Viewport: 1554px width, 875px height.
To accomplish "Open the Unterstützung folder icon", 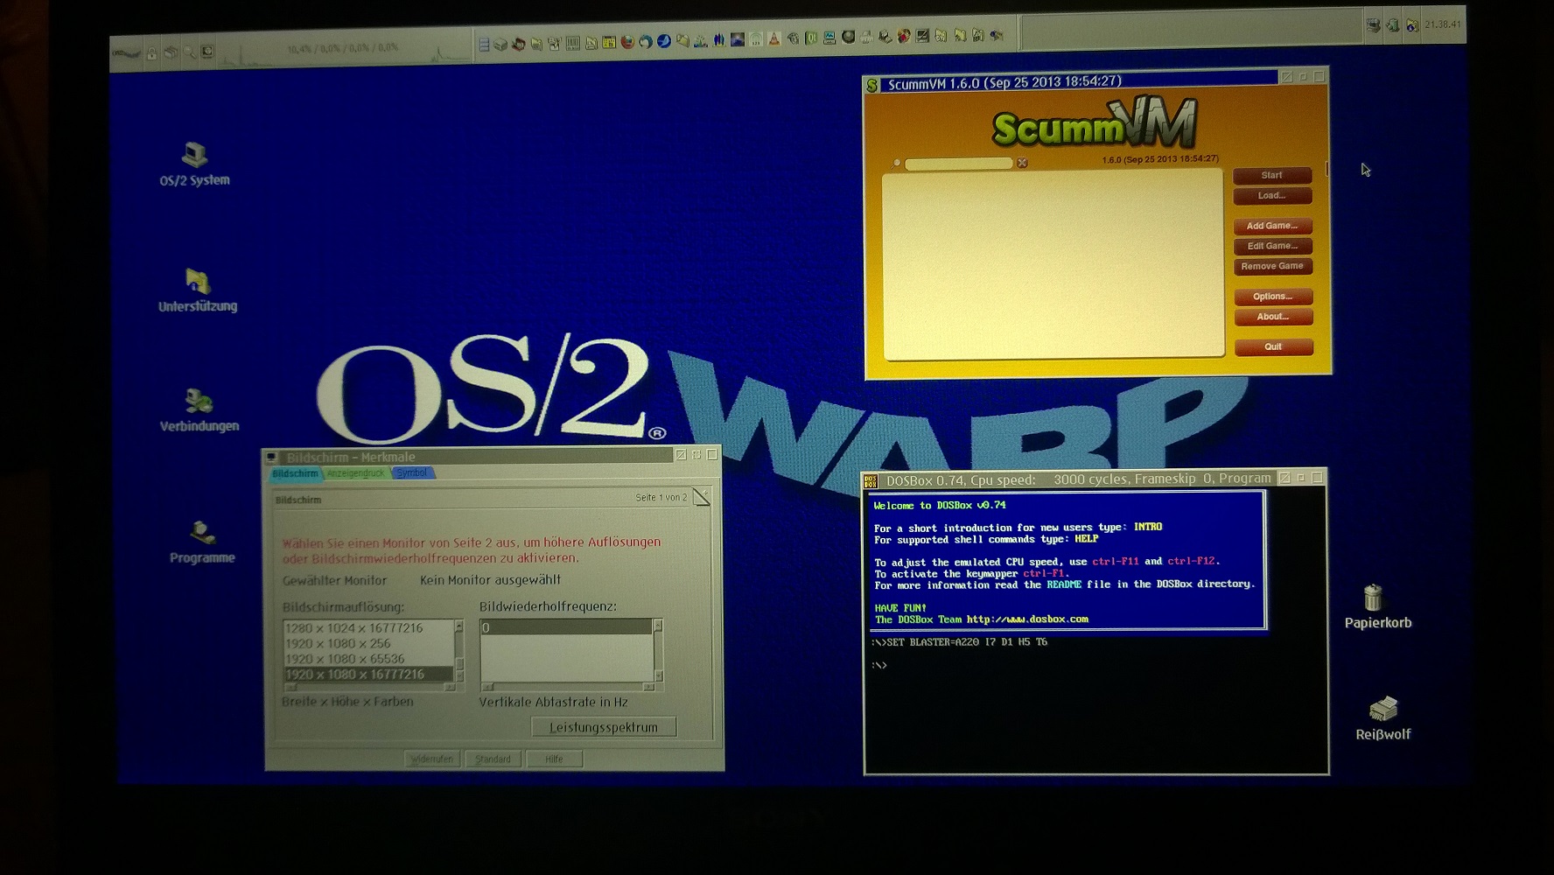I will (197, 281).
